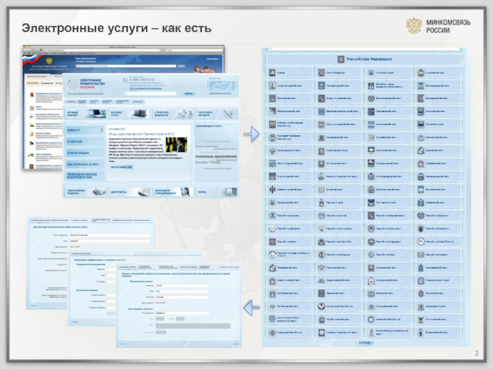This screenshot has height=369, width=493.
Task: Click the phone icon near hotline number
Action: point(126,80)
